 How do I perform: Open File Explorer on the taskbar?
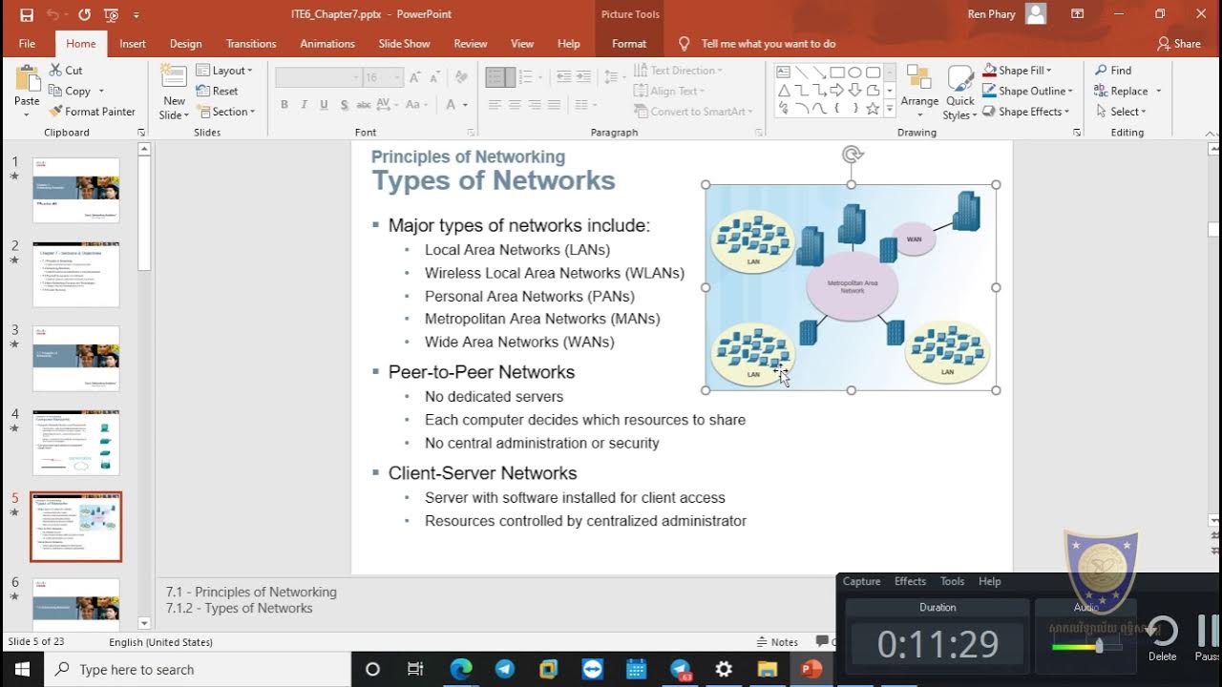[x=768, y=669]
